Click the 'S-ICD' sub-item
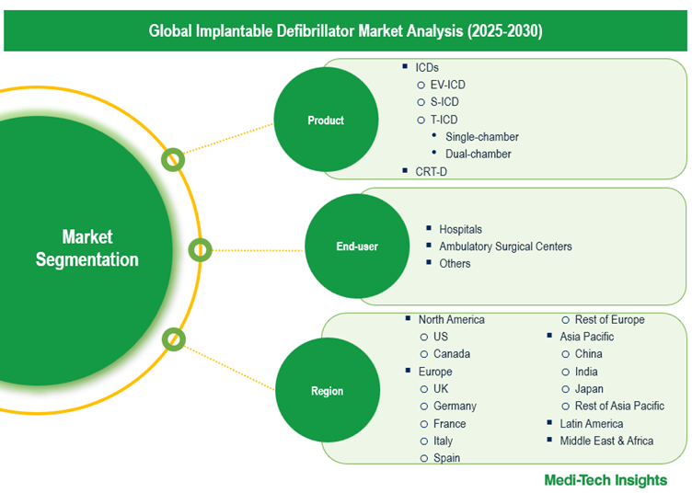 (x=444, y=102)
